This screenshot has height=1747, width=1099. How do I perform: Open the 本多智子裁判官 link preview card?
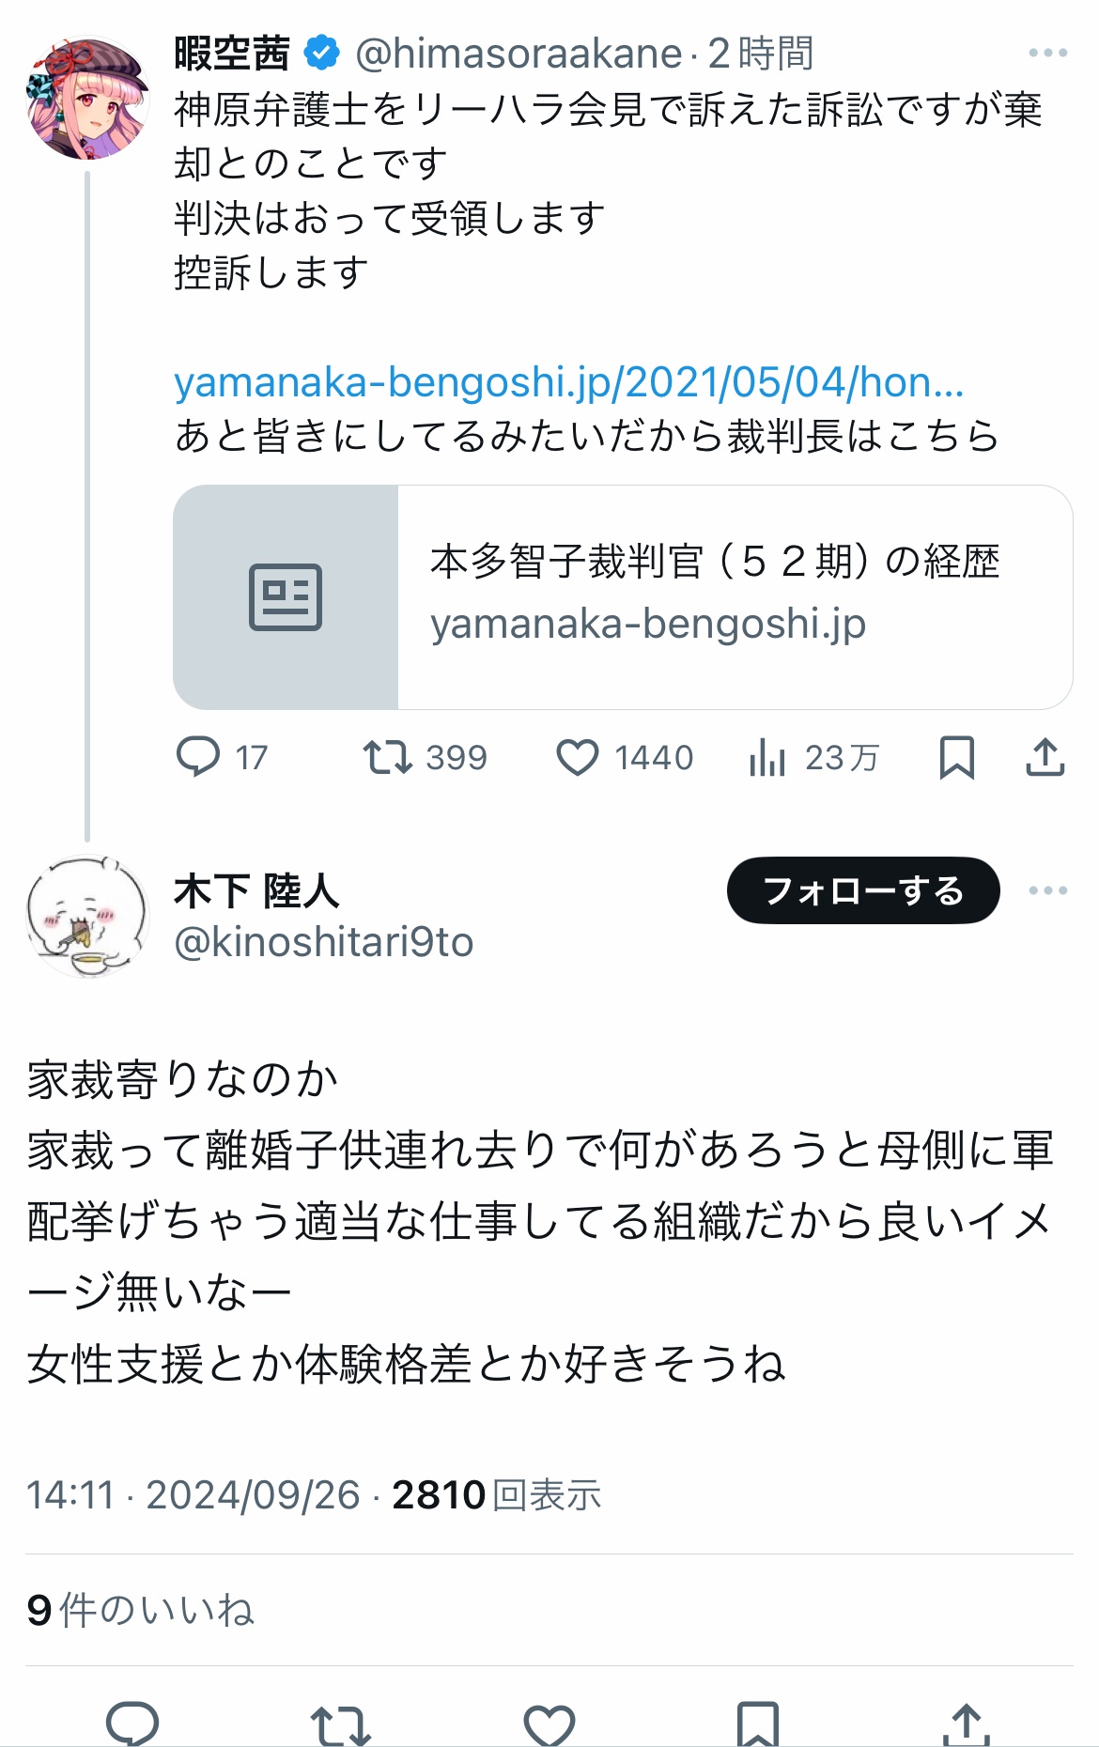coord(623,596)
